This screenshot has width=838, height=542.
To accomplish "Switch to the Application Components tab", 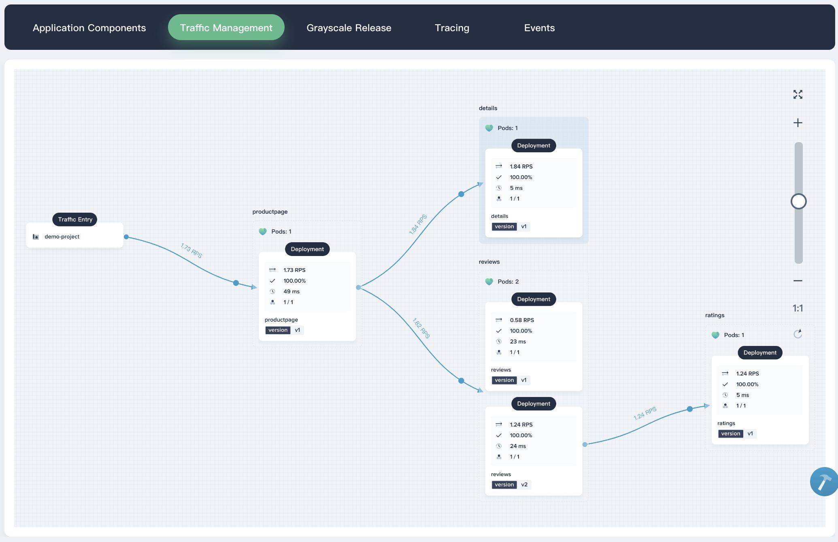I will (89, 27).
